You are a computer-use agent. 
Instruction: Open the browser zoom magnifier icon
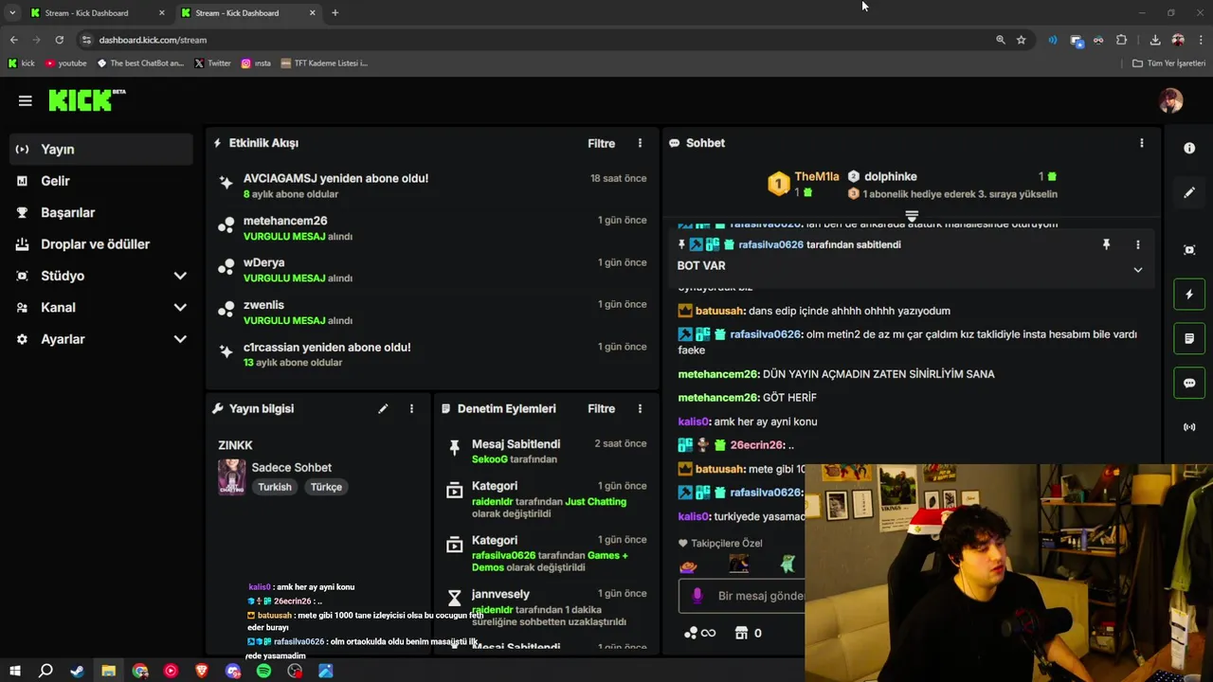[1000, 40]
